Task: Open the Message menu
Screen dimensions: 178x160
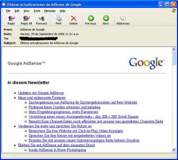Action: tap(50, 11)
